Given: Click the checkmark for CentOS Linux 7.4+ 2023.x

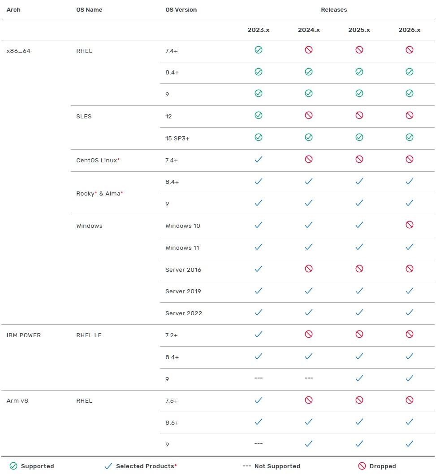Looking at the screenshot, I should tap(258, 159).
